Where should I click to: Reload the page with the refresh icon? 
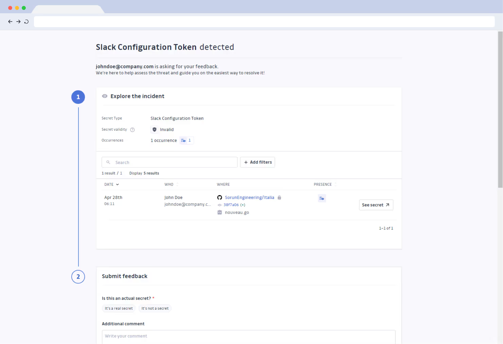26,22
